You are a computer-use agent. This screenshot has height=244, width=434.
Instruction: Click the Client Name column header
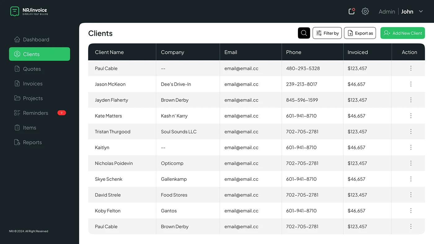pos(109,52)
